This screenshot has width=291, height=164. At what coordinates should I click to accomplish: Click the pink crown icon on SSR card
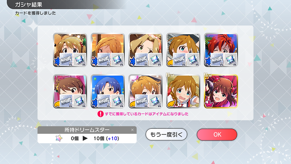(208, 104)
